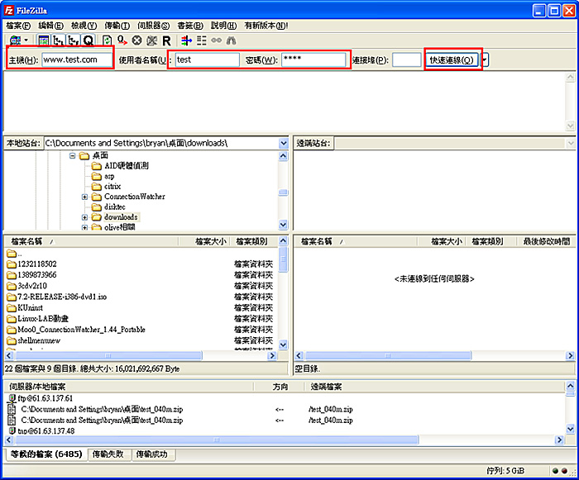Viewport: 579px width, 480px height.
Task: Click the cancel current operation icon
Action: click(x=137, y=40)
